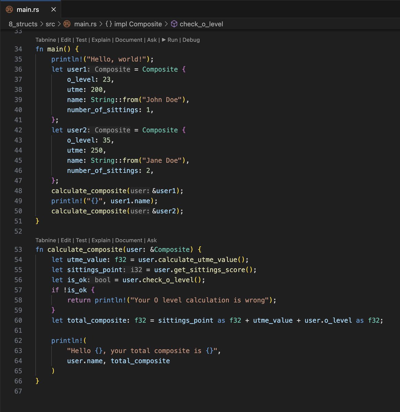This screenshot has width=400, height=412.
Task: Click check_o_level method call on line 56
Action: (168, 280)
